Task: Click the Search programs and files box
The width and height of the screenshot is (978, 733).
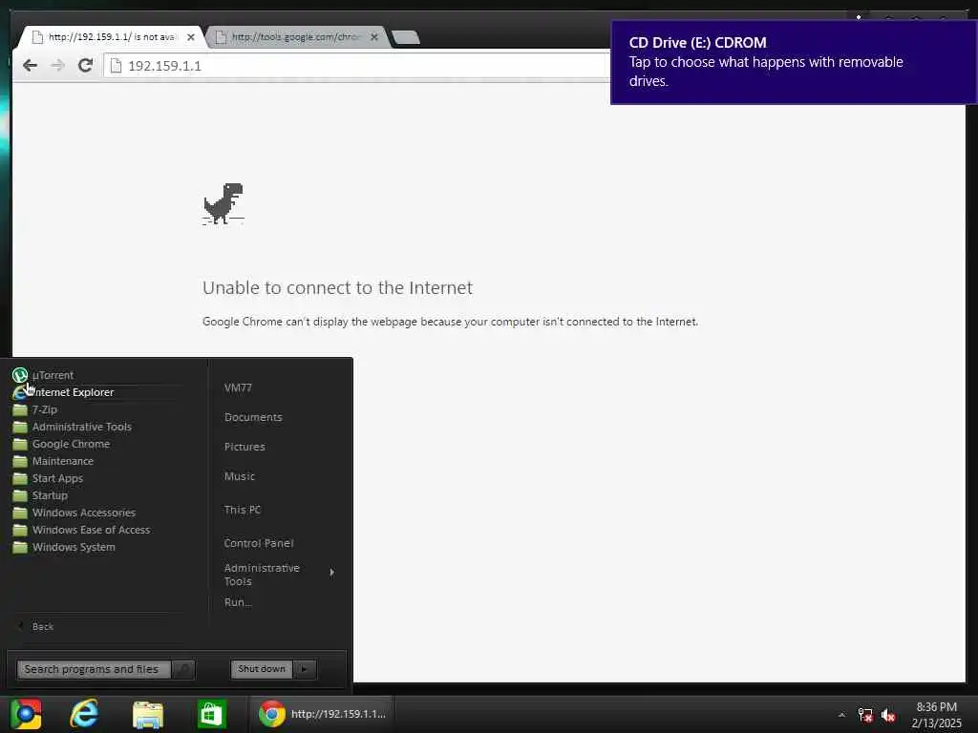Action: pos(94,669)
